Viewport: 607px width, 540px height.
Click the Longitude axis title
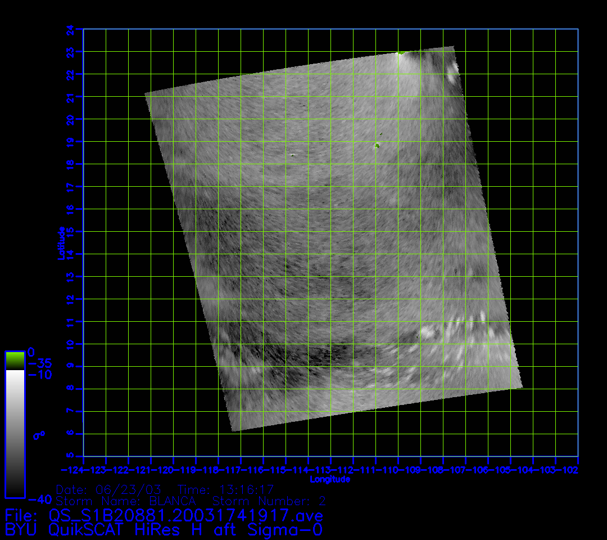330,479
